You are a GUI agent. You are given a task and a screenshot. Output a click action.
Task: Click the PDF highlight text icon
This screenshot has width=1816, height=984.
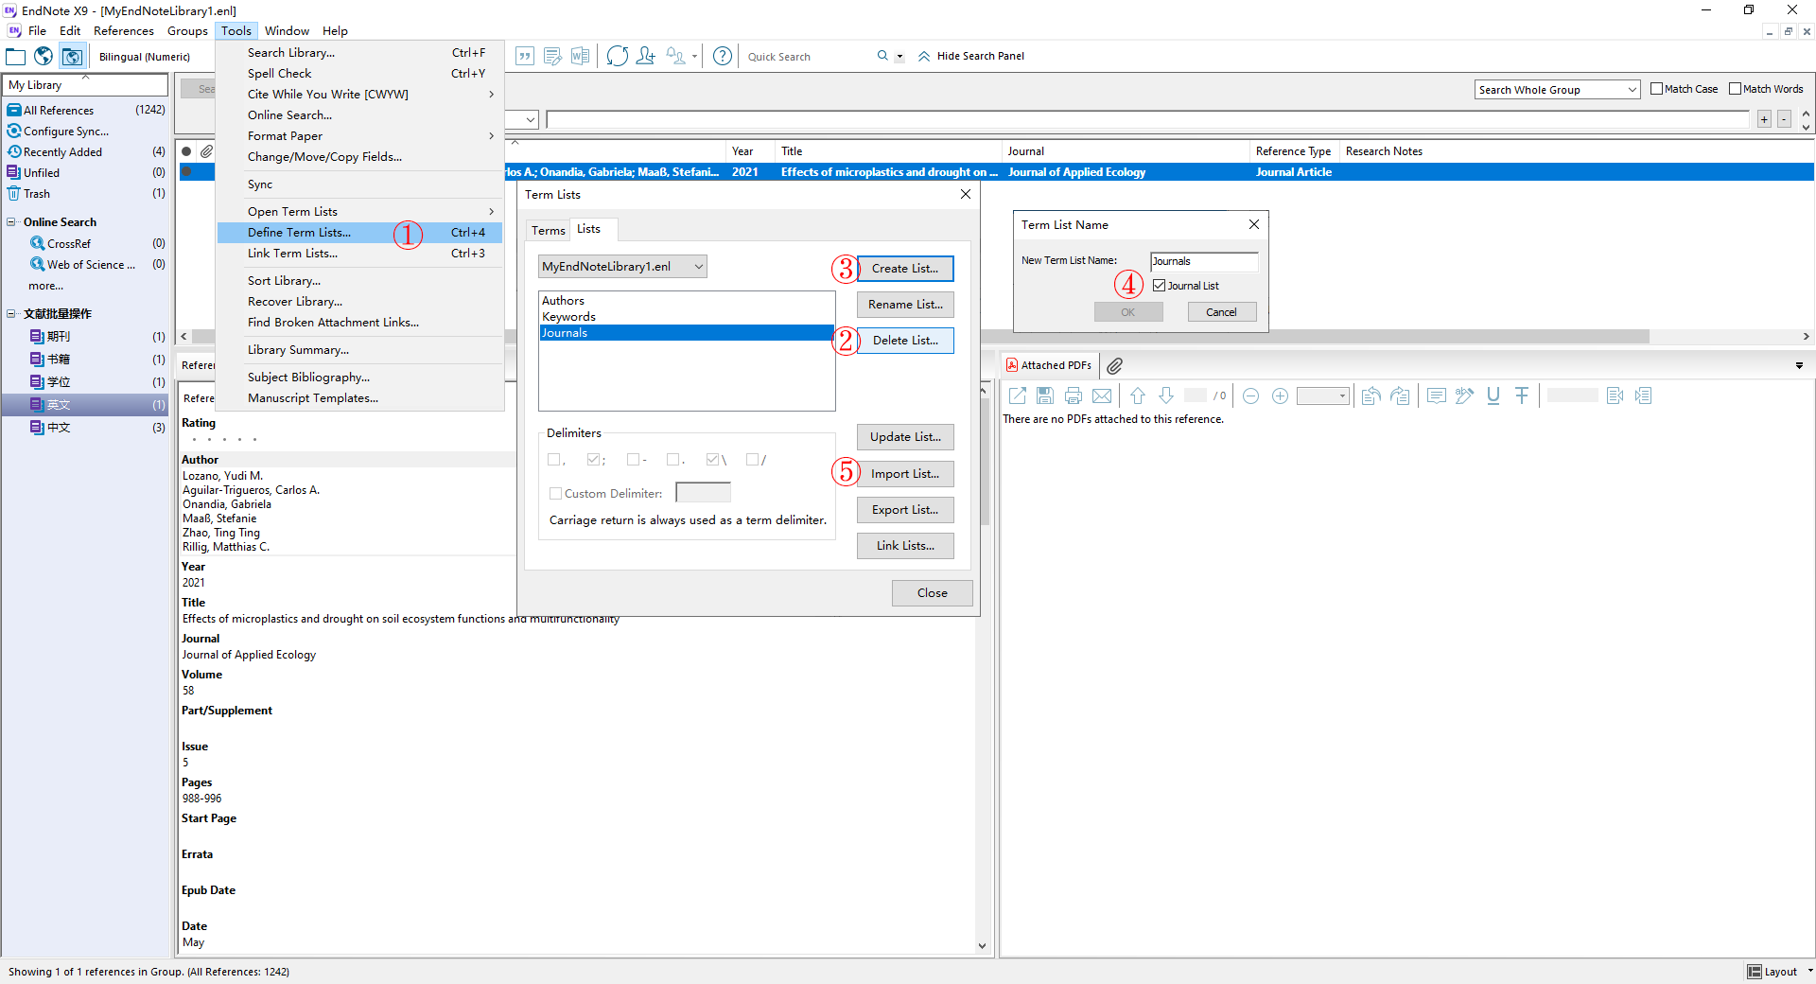pyautogui.click(x=1464, y=396)
